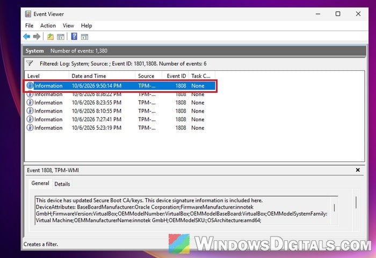
Task: Click the 'Filtered: Log: System' filter summary text
Action: (x=123, y=63)
